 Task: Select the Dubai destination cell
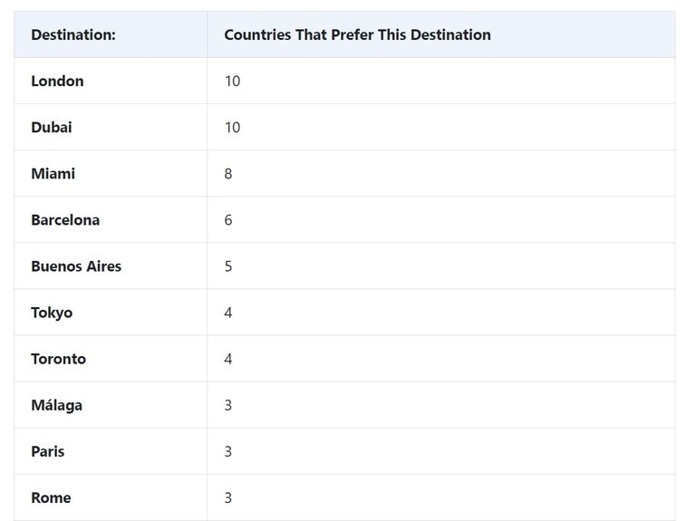click(52, 128)
